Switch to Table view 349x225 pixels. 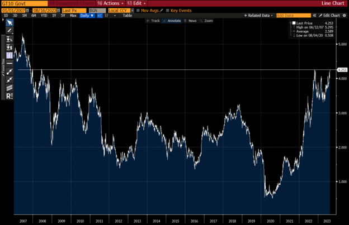click(x=128, y=16)
